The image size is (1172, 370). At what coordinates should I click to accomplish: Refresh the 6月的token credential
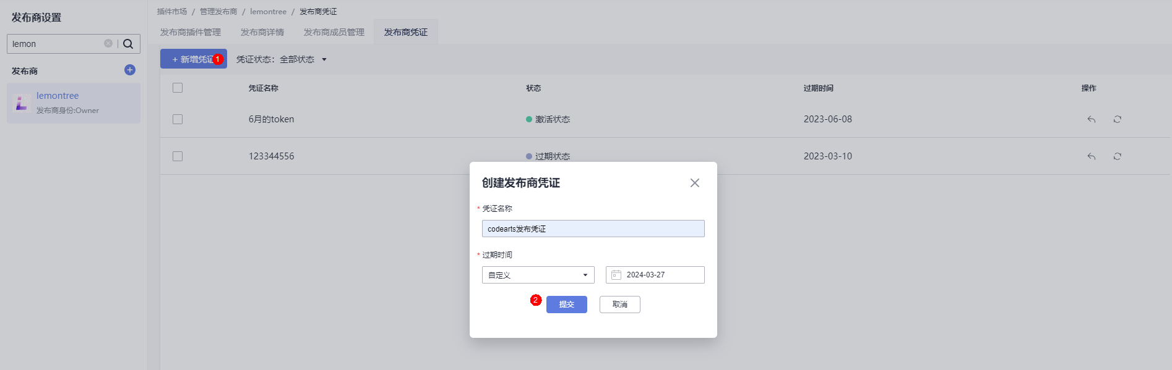click(1117, 119)
